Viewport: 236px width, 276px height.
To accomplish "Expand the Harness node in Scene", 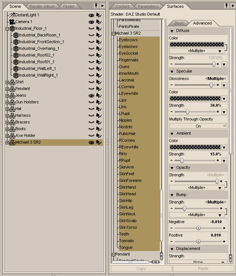I will pyautogui.click(x=7, y=116).
